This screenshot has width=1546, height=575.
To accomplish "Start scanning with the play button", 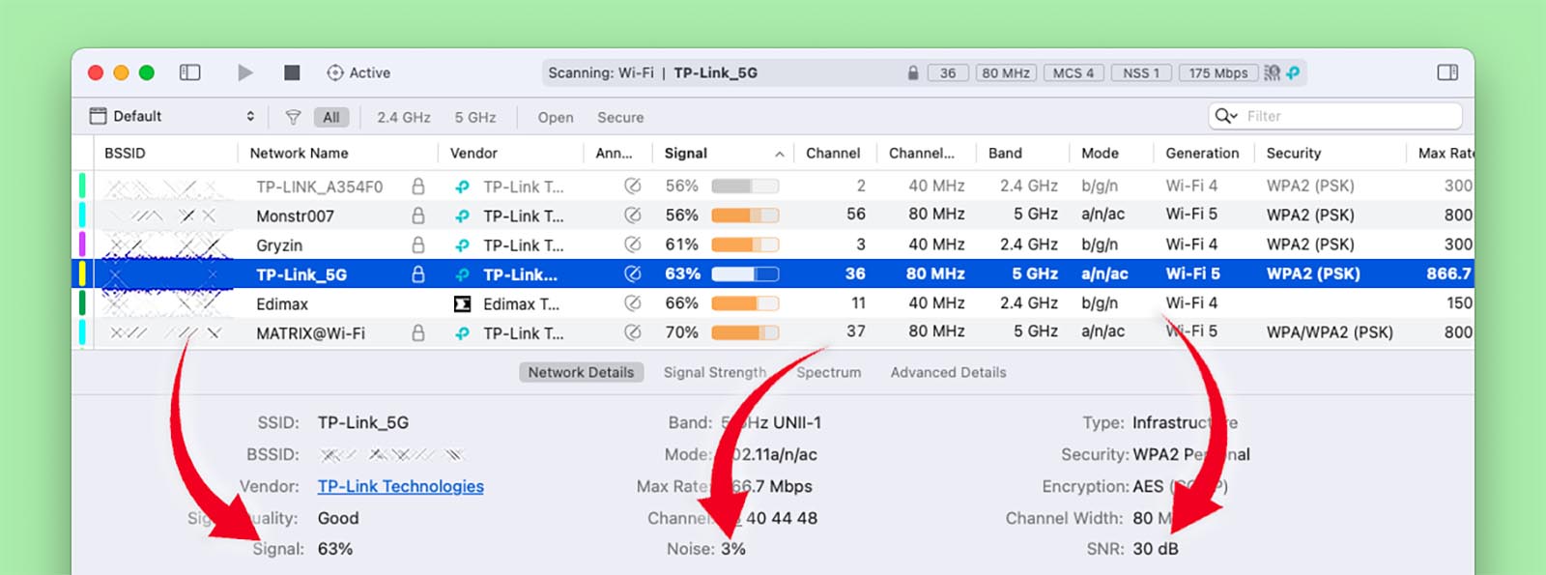I will (x=245, y=72).
